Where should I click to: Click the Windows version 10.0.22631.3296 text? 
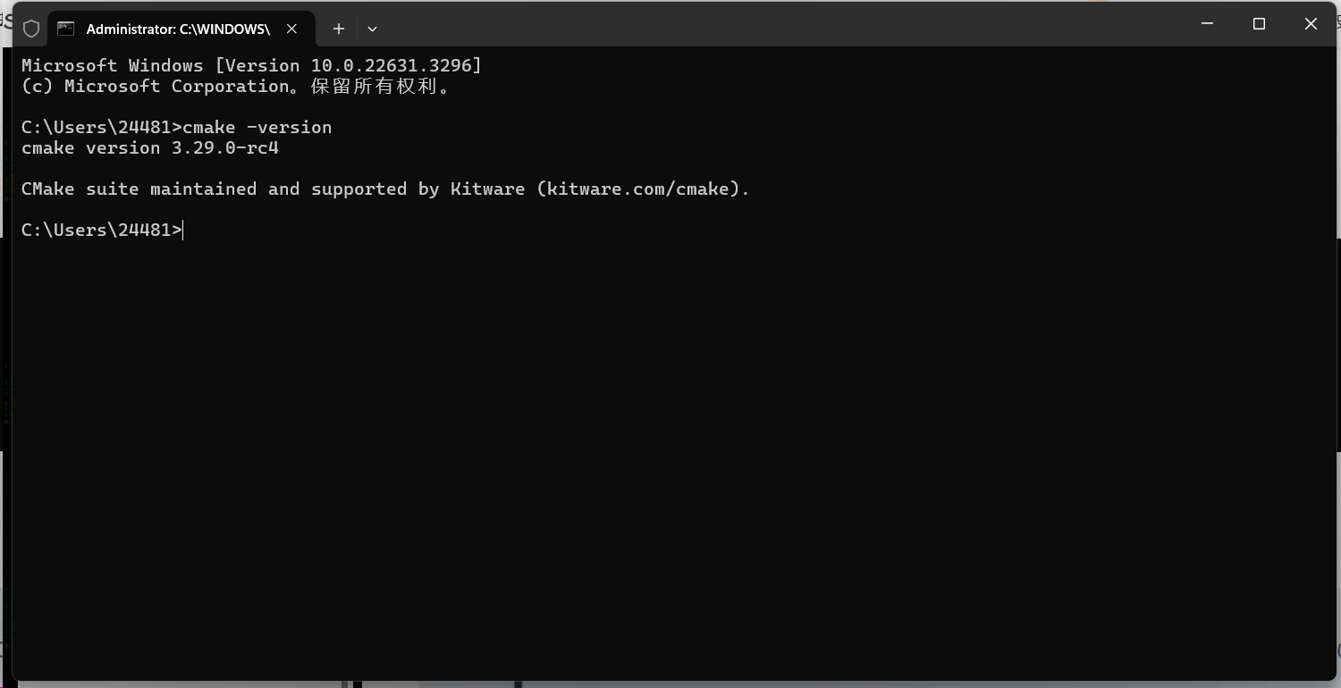tap(396, 66)
